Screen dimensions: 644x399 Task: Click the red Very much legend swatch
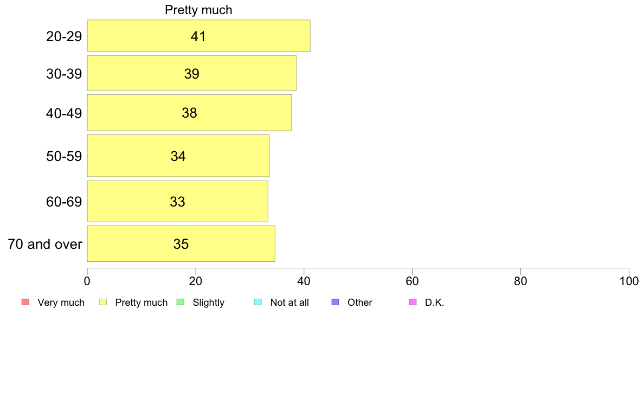pyautogui.click(x=25, y=302)
